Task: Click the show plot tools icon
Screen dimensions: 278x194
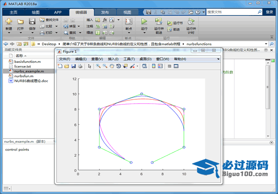Action: coord(176,66)
